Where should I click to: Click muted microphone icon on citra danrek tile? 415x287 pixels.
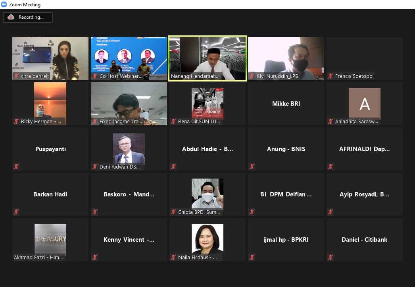[16, 76]
